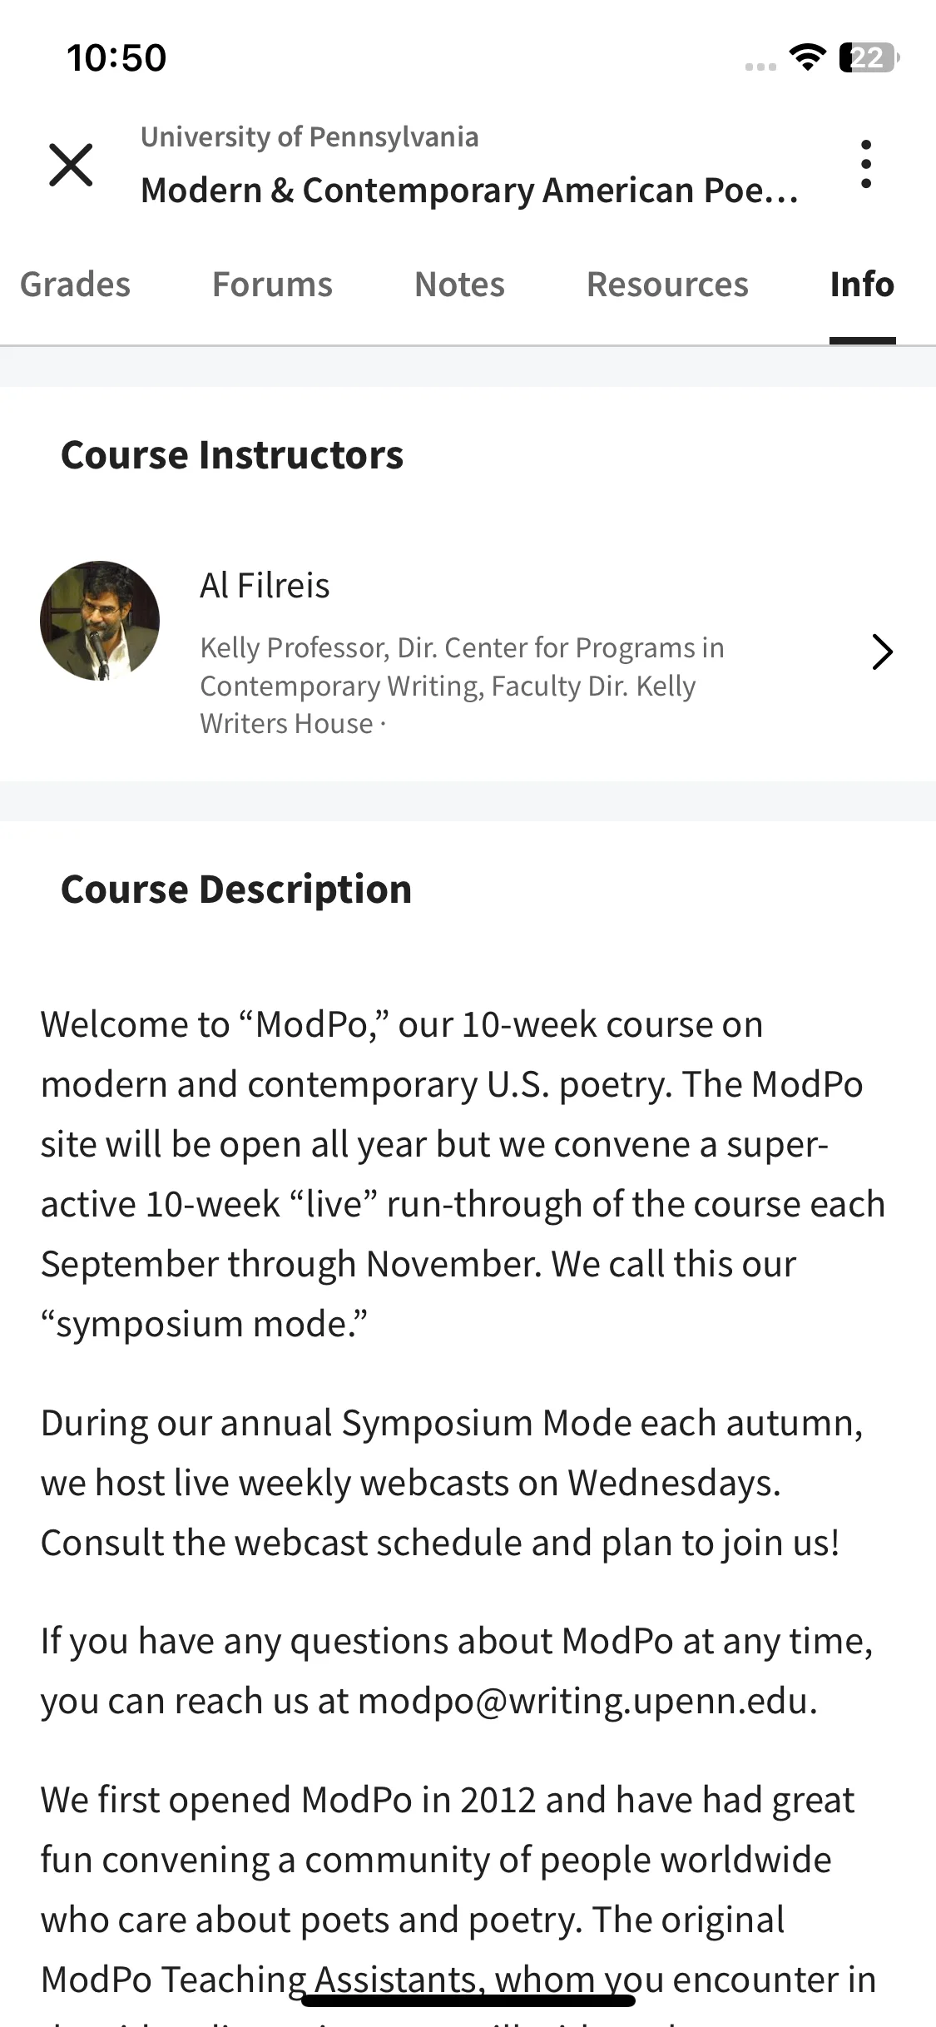This screenshot has height=2027, width=936.
Task: Tap the Kelly Professor instructor bio text
Action: 462,686
